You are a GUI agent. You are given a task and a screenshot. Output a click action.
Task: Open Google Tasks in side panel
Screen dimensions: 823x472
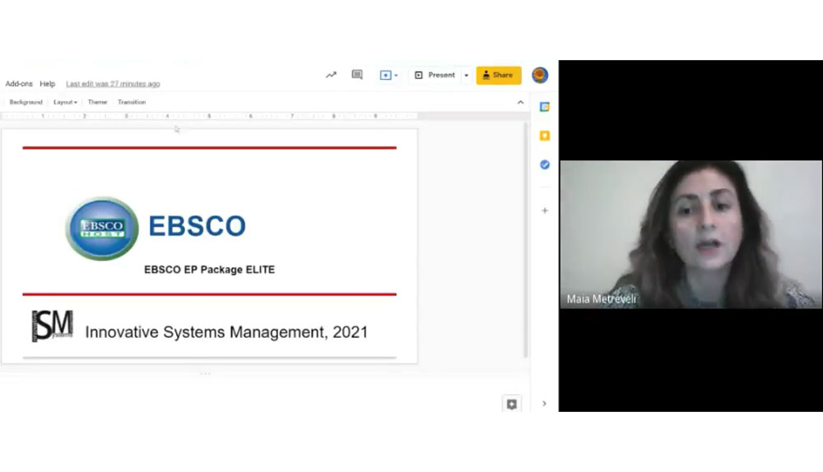tap(545, 164)
